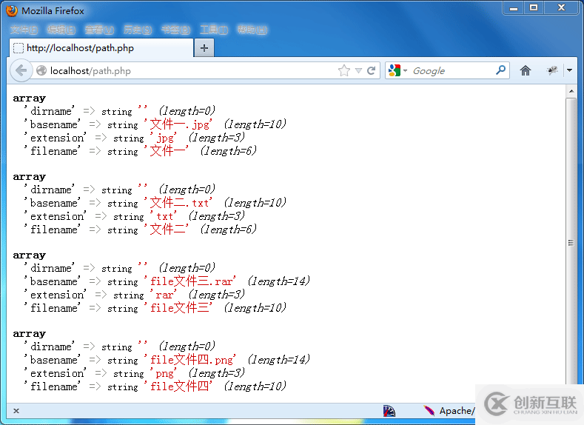The image size is (584, 425).
Task: Reload the page with the refresh icon
Action: click(372, 71)
